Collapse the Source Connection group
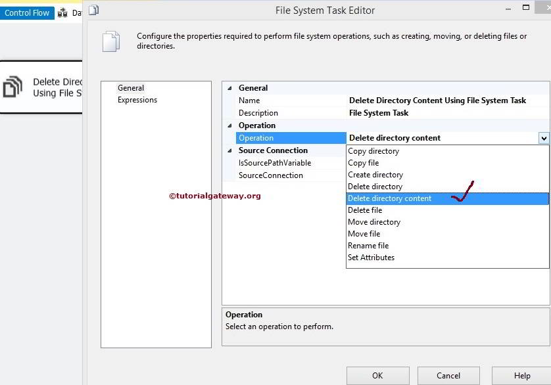 [x=229, y=150]
